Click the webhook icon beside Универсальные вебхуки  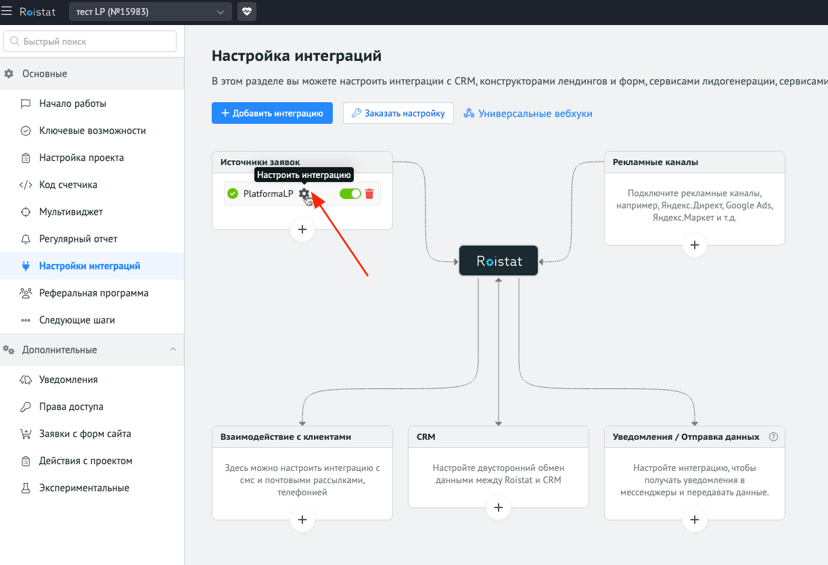[x=469, y=113]
